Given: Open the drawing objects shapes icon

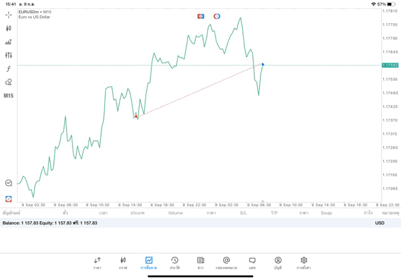Looking at the screenshot, I should click(9, 82).
